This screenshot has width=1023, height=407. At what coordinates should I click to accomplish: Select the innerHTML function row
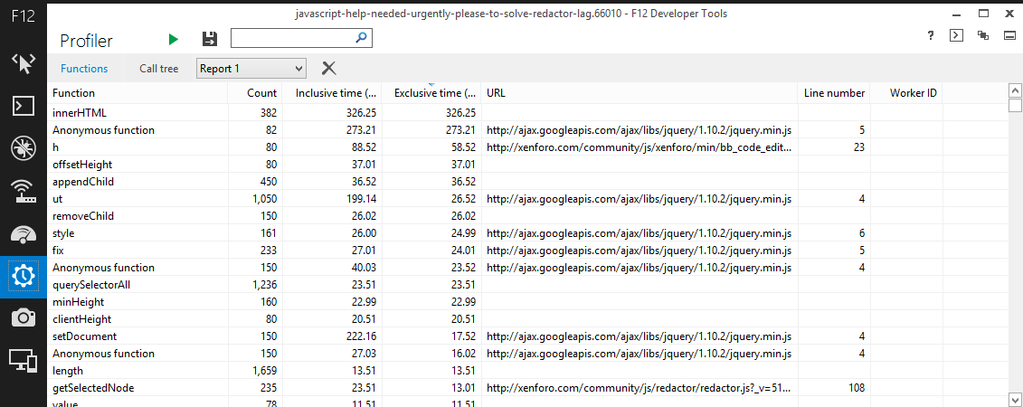(80, 113)
